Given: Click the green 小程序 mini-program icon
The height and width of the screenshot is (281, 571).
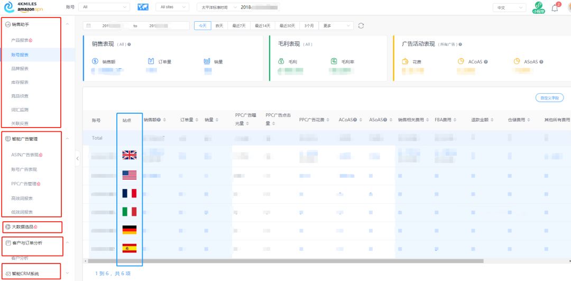Looking at the screenshot, I should click(x=538, y=7).
